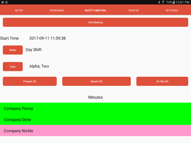The image size is (191, 143).
Task: Tap the pink Company Nickle row
Action: (95, 131)
